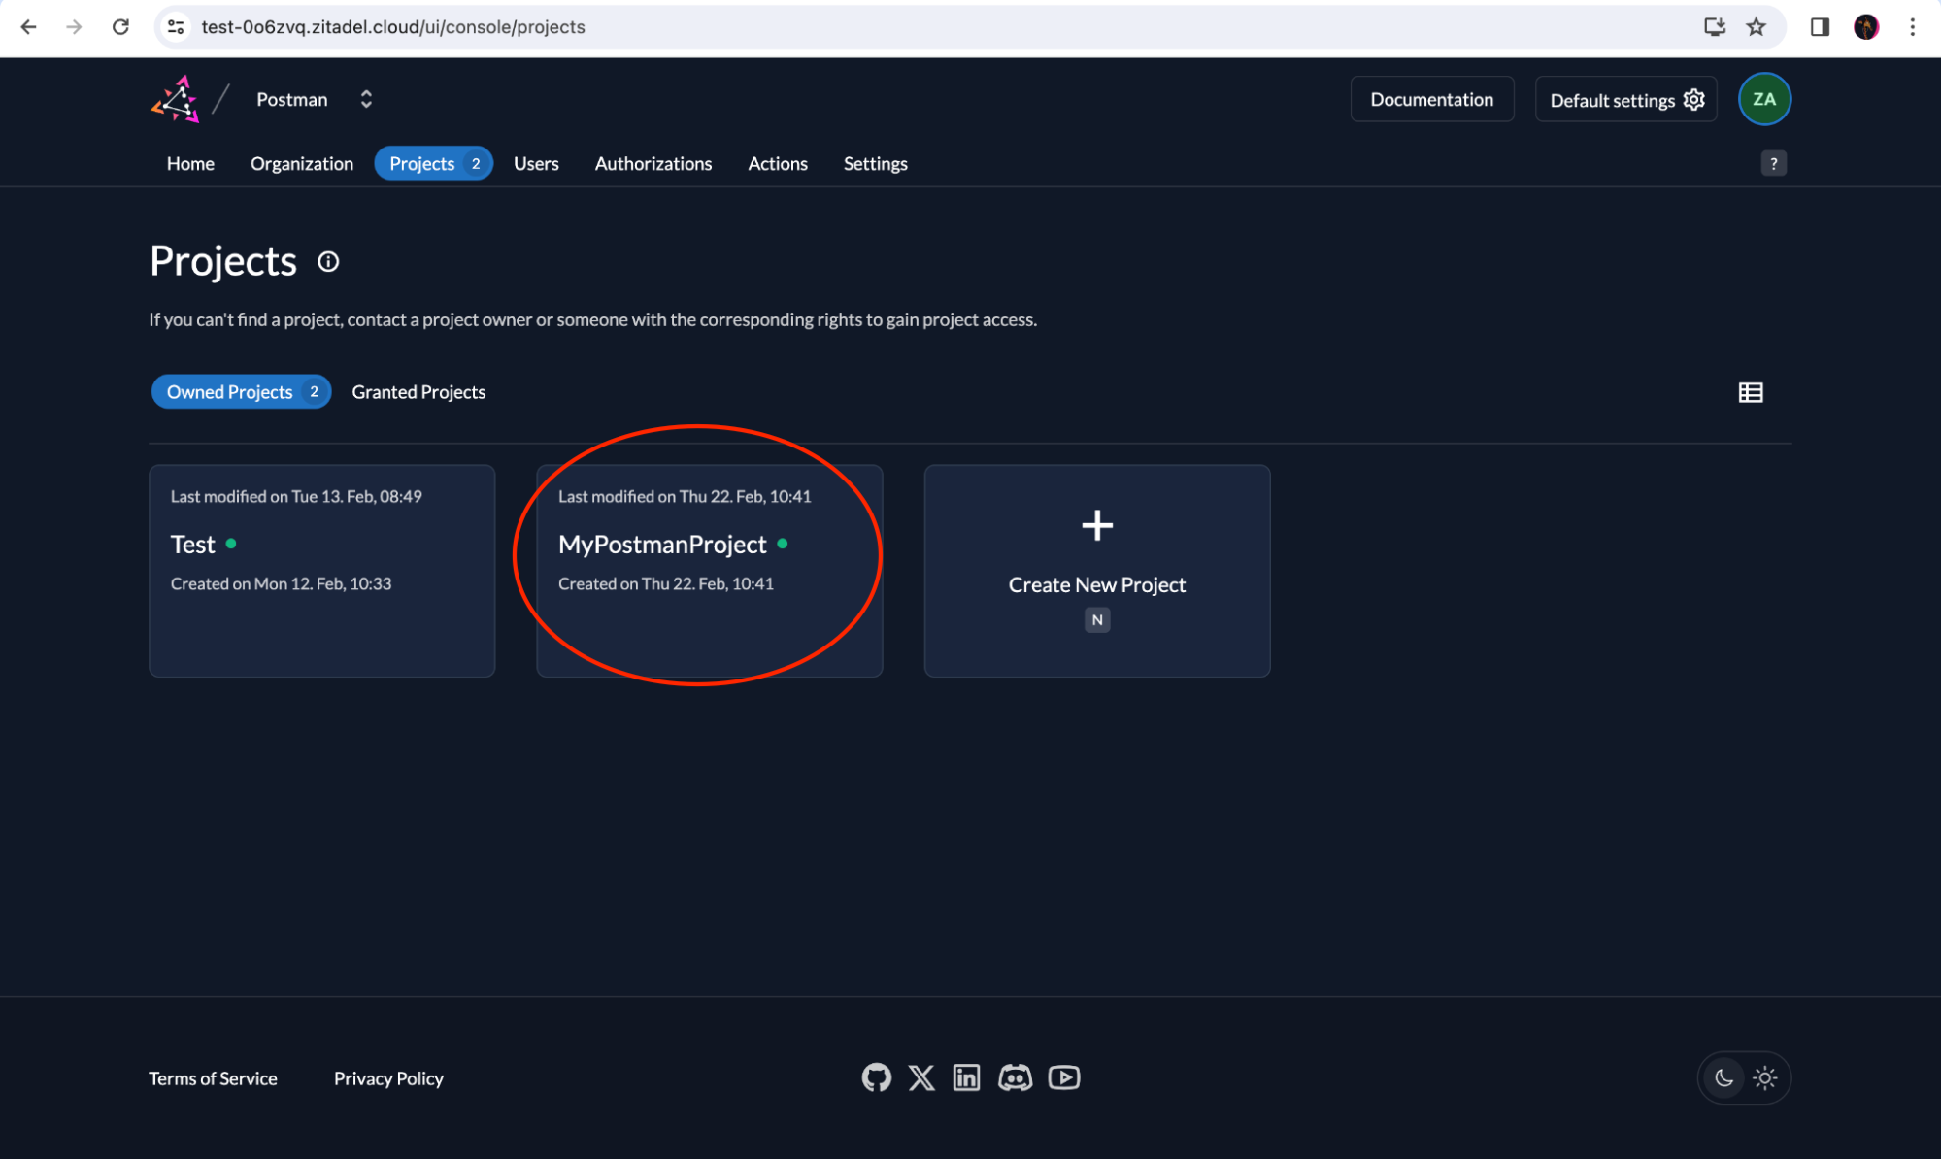
Task: Click the ZITADEL logo icon
Action: (x=176, y=99)
